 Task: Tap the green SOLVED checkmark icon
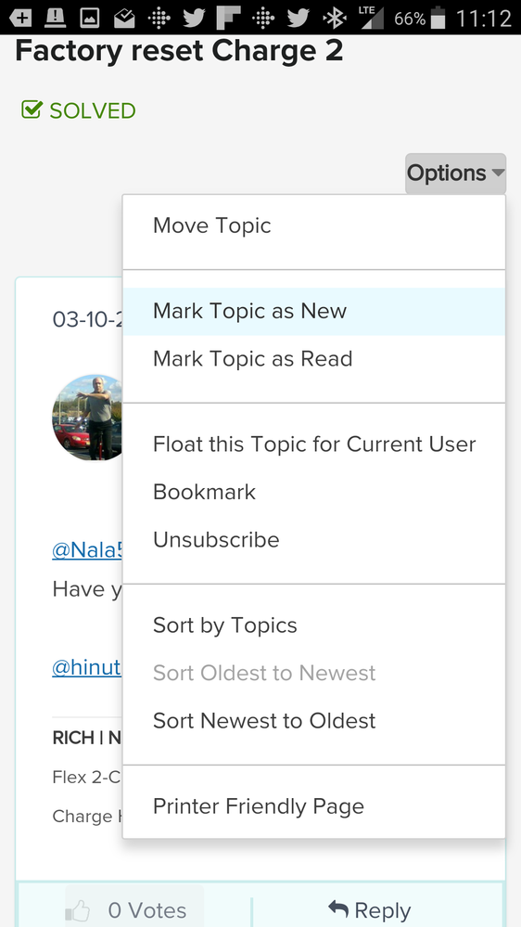coord(32,110)
